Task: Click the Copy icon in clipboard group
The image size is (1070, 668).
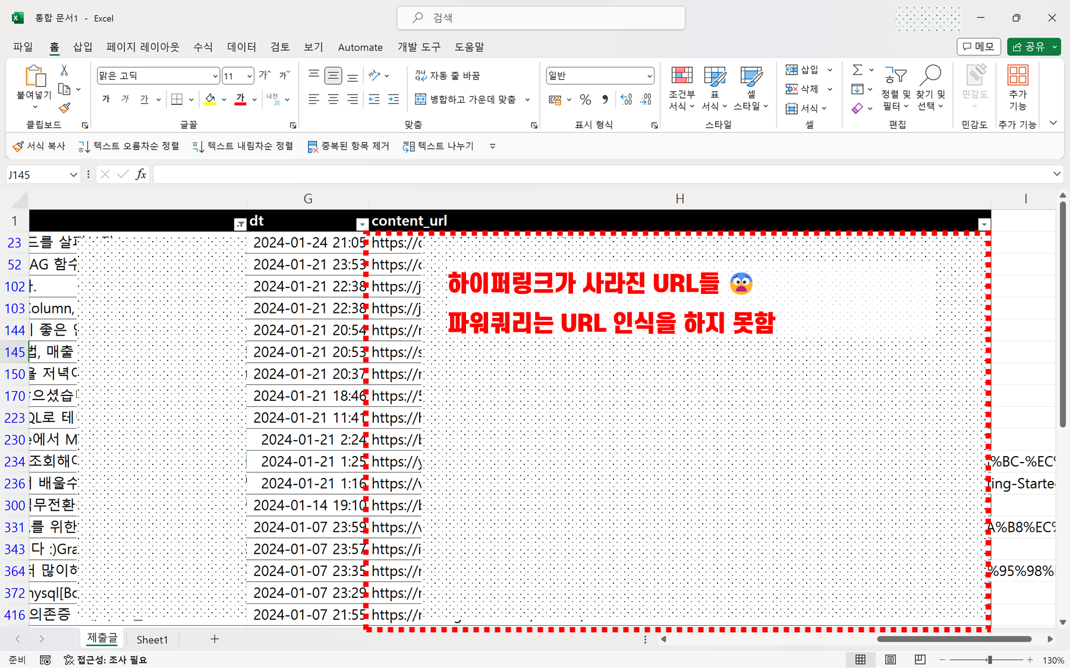Action: (x=64, y=90)
